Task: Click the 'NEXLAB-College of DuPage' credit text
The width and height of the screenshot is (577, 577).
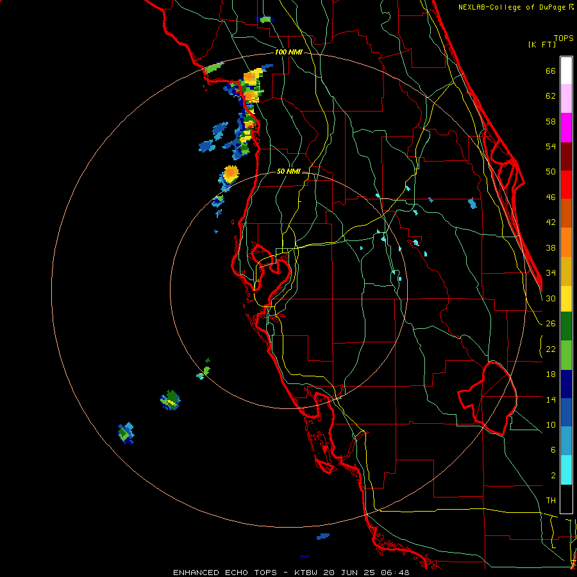Action: pyautogui.click(x=512, y=7)
